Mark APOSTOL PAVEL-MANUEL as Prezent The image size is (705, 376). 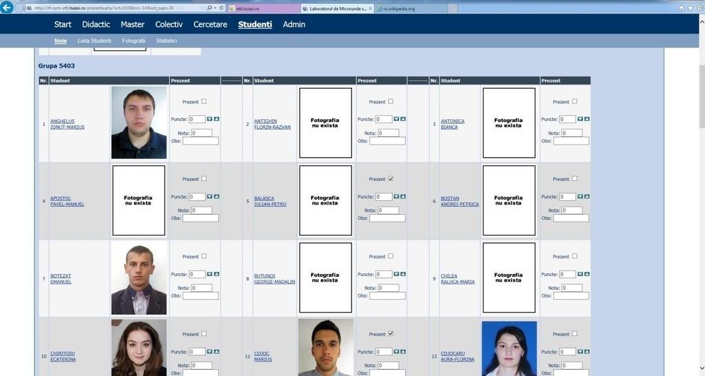(204, 179)
